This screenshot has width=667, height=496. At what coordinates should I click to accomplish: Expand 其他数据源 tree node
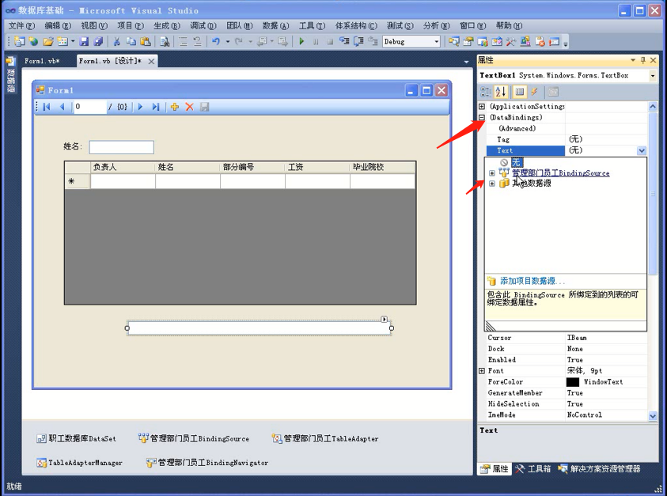492,184
